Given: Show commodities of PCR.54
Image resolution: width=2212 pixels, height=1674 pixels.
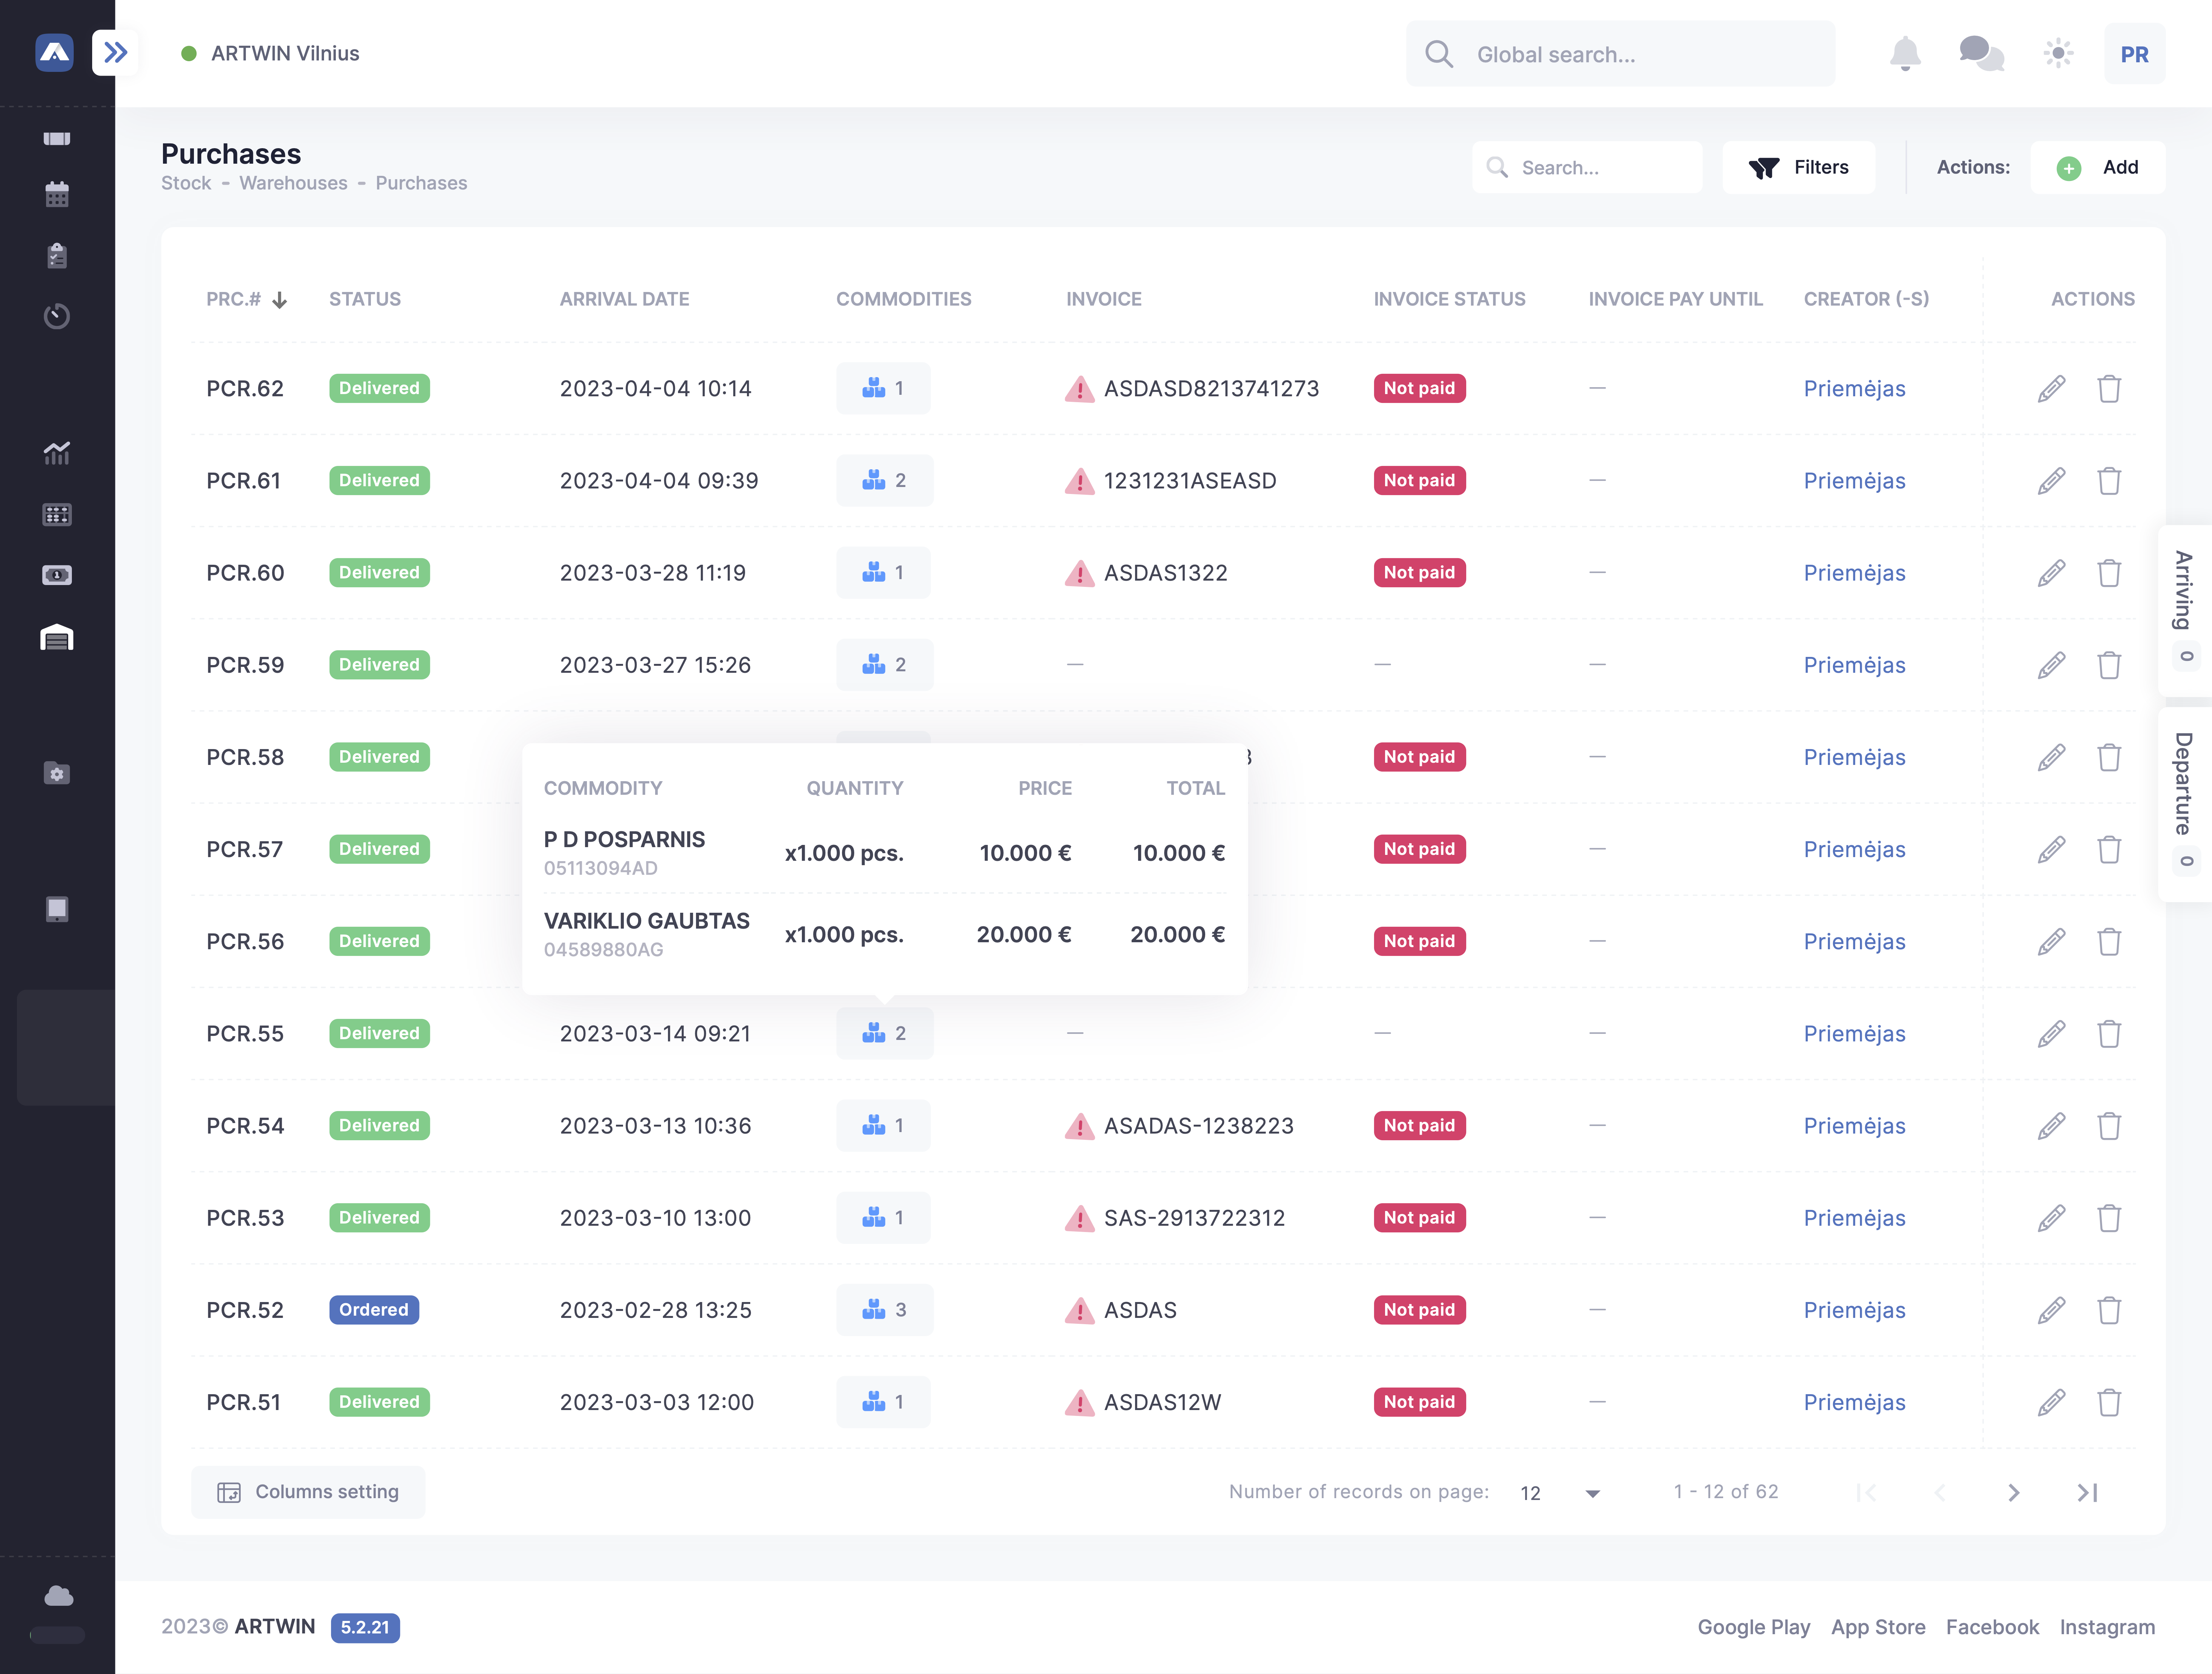Looking at the screenshot, I should point(883,1125).
